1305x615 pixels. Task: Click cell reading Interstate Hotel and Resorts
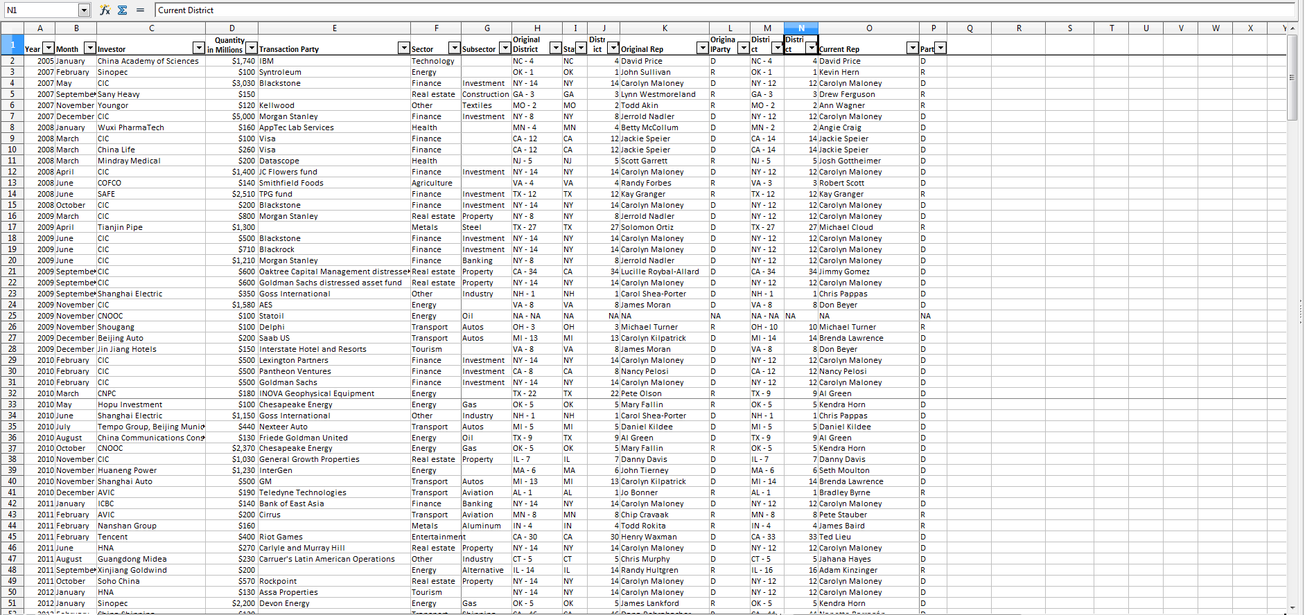(x=334, y=349)
